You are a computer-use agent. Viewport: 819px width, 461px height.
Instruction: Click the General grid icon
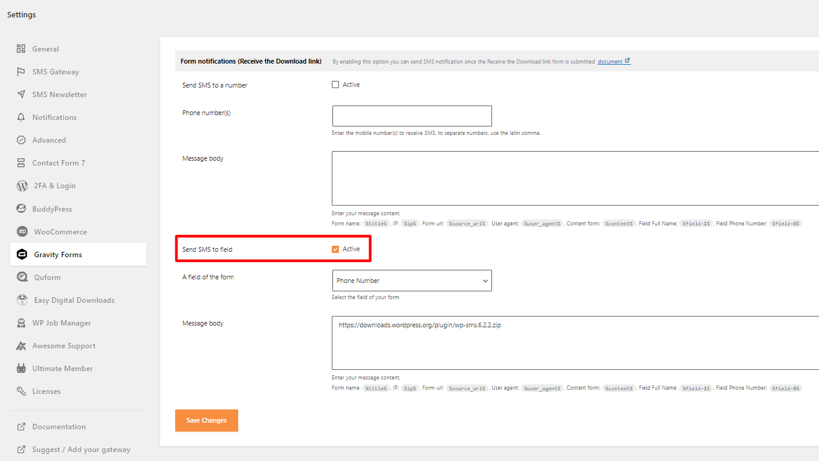(21, 49)
